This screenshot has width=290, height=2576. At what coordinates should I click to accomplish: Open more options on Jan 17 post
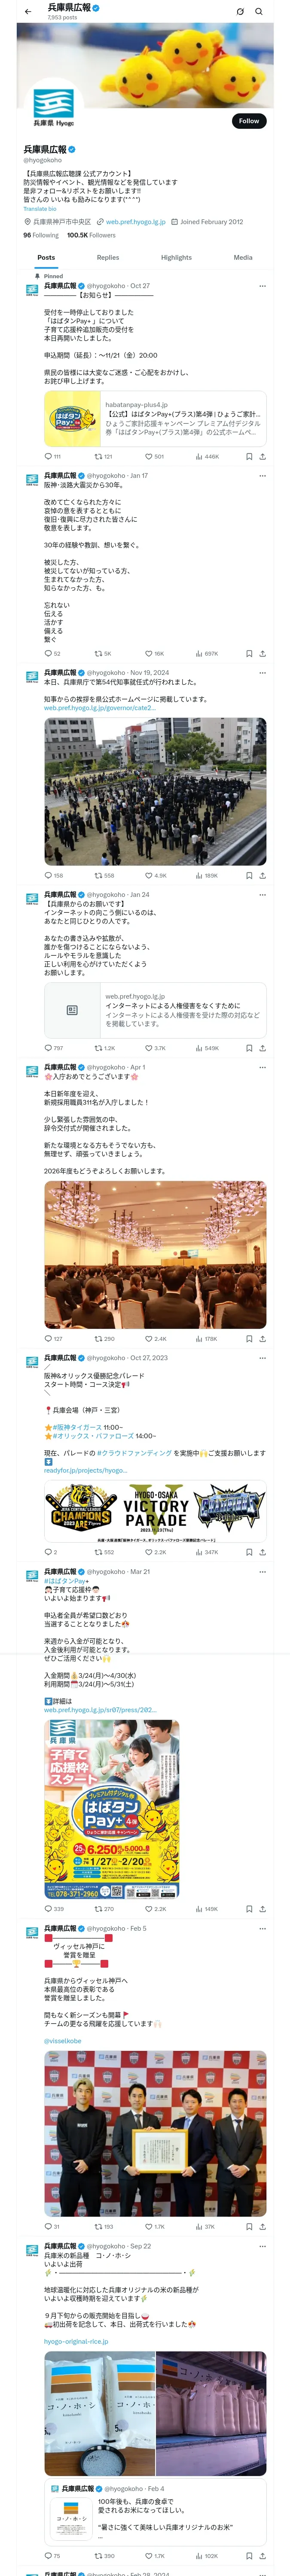[x=262, y=476]
